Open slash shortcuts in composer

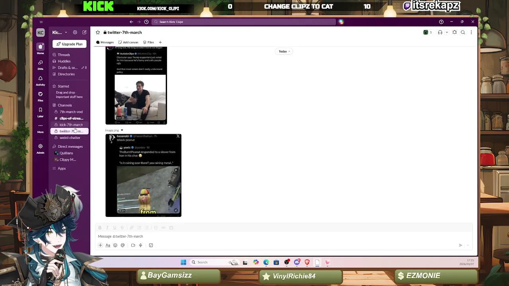click(x=151, y=245)
